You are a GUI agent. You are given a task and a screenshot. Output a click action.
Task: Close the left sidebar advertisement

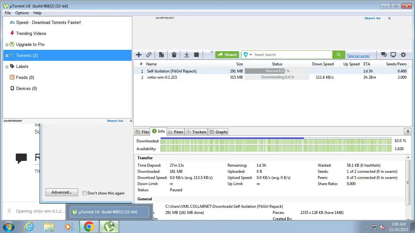click(x=131, y=121)
